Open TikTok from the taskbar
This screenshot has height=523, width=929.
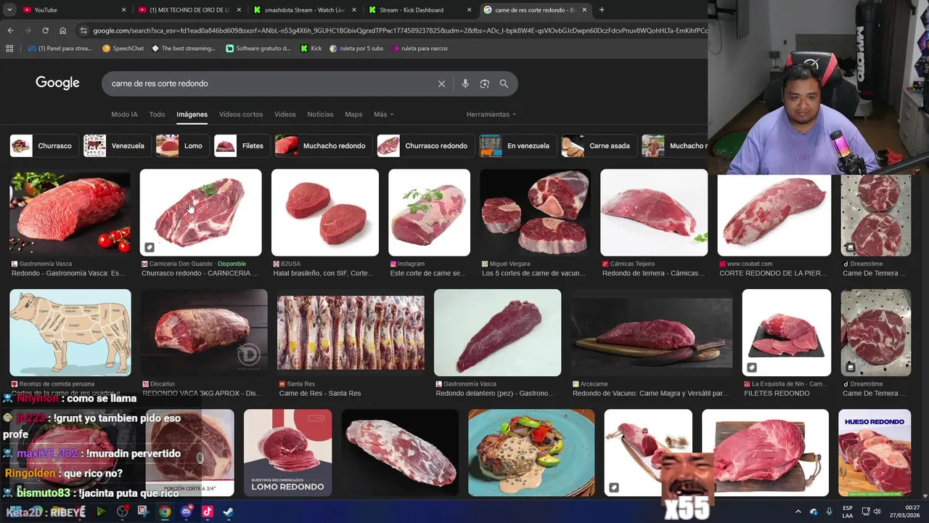click(207, 511)
